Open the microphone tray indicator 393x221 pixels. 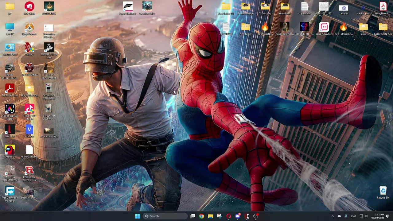(x=346, y=216)
